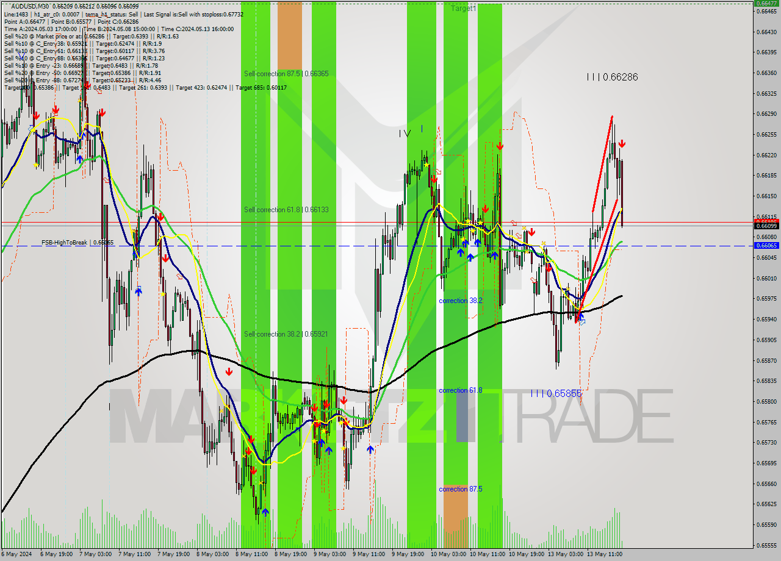Click the '10 May 11:00' time axis label
Viewport: 781px width, 561px height.
coord(488,555)
